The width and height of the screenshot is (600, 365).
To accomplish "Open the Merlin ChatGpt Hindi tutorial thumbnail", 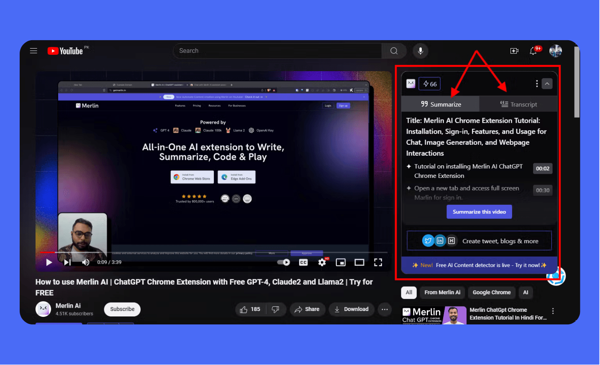I will click(x=434, y=315).
